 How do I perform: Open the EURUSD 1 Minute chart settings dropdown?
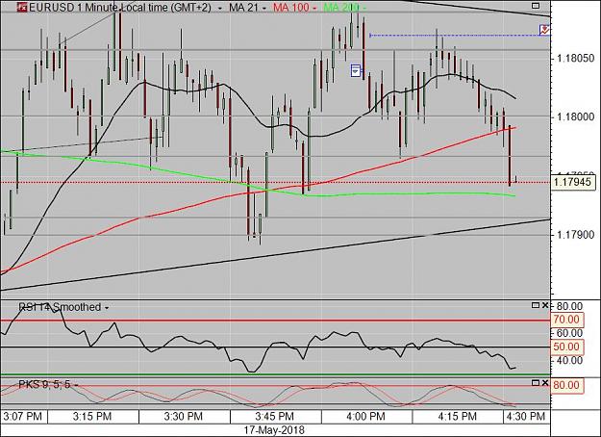(x=220, y=8)
